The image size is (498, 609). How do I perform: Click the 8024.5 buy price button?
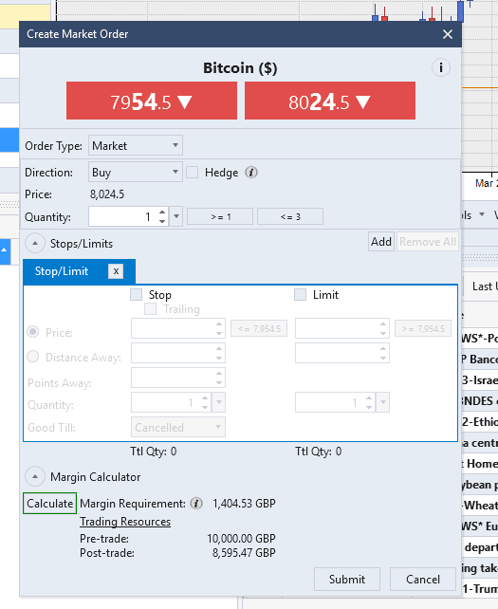coord(330,101)
